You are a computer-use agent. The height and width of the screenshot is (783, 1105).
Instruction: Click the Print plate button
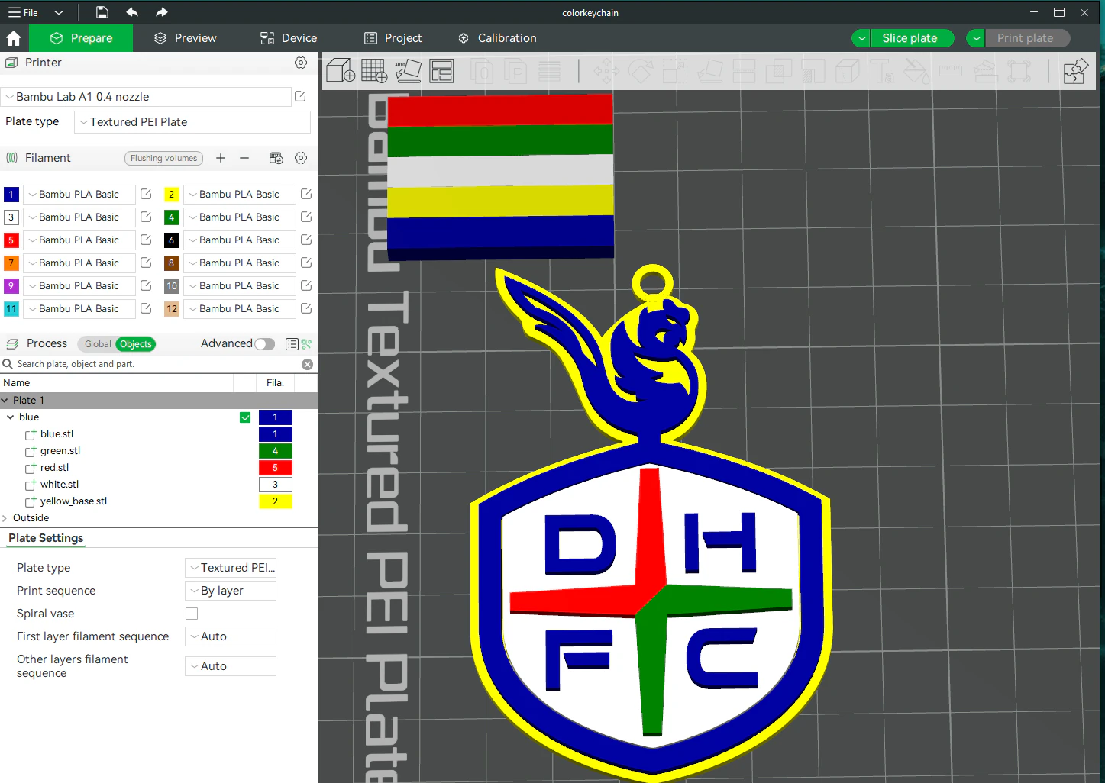pyautogui.click(x=1026, y=38)
